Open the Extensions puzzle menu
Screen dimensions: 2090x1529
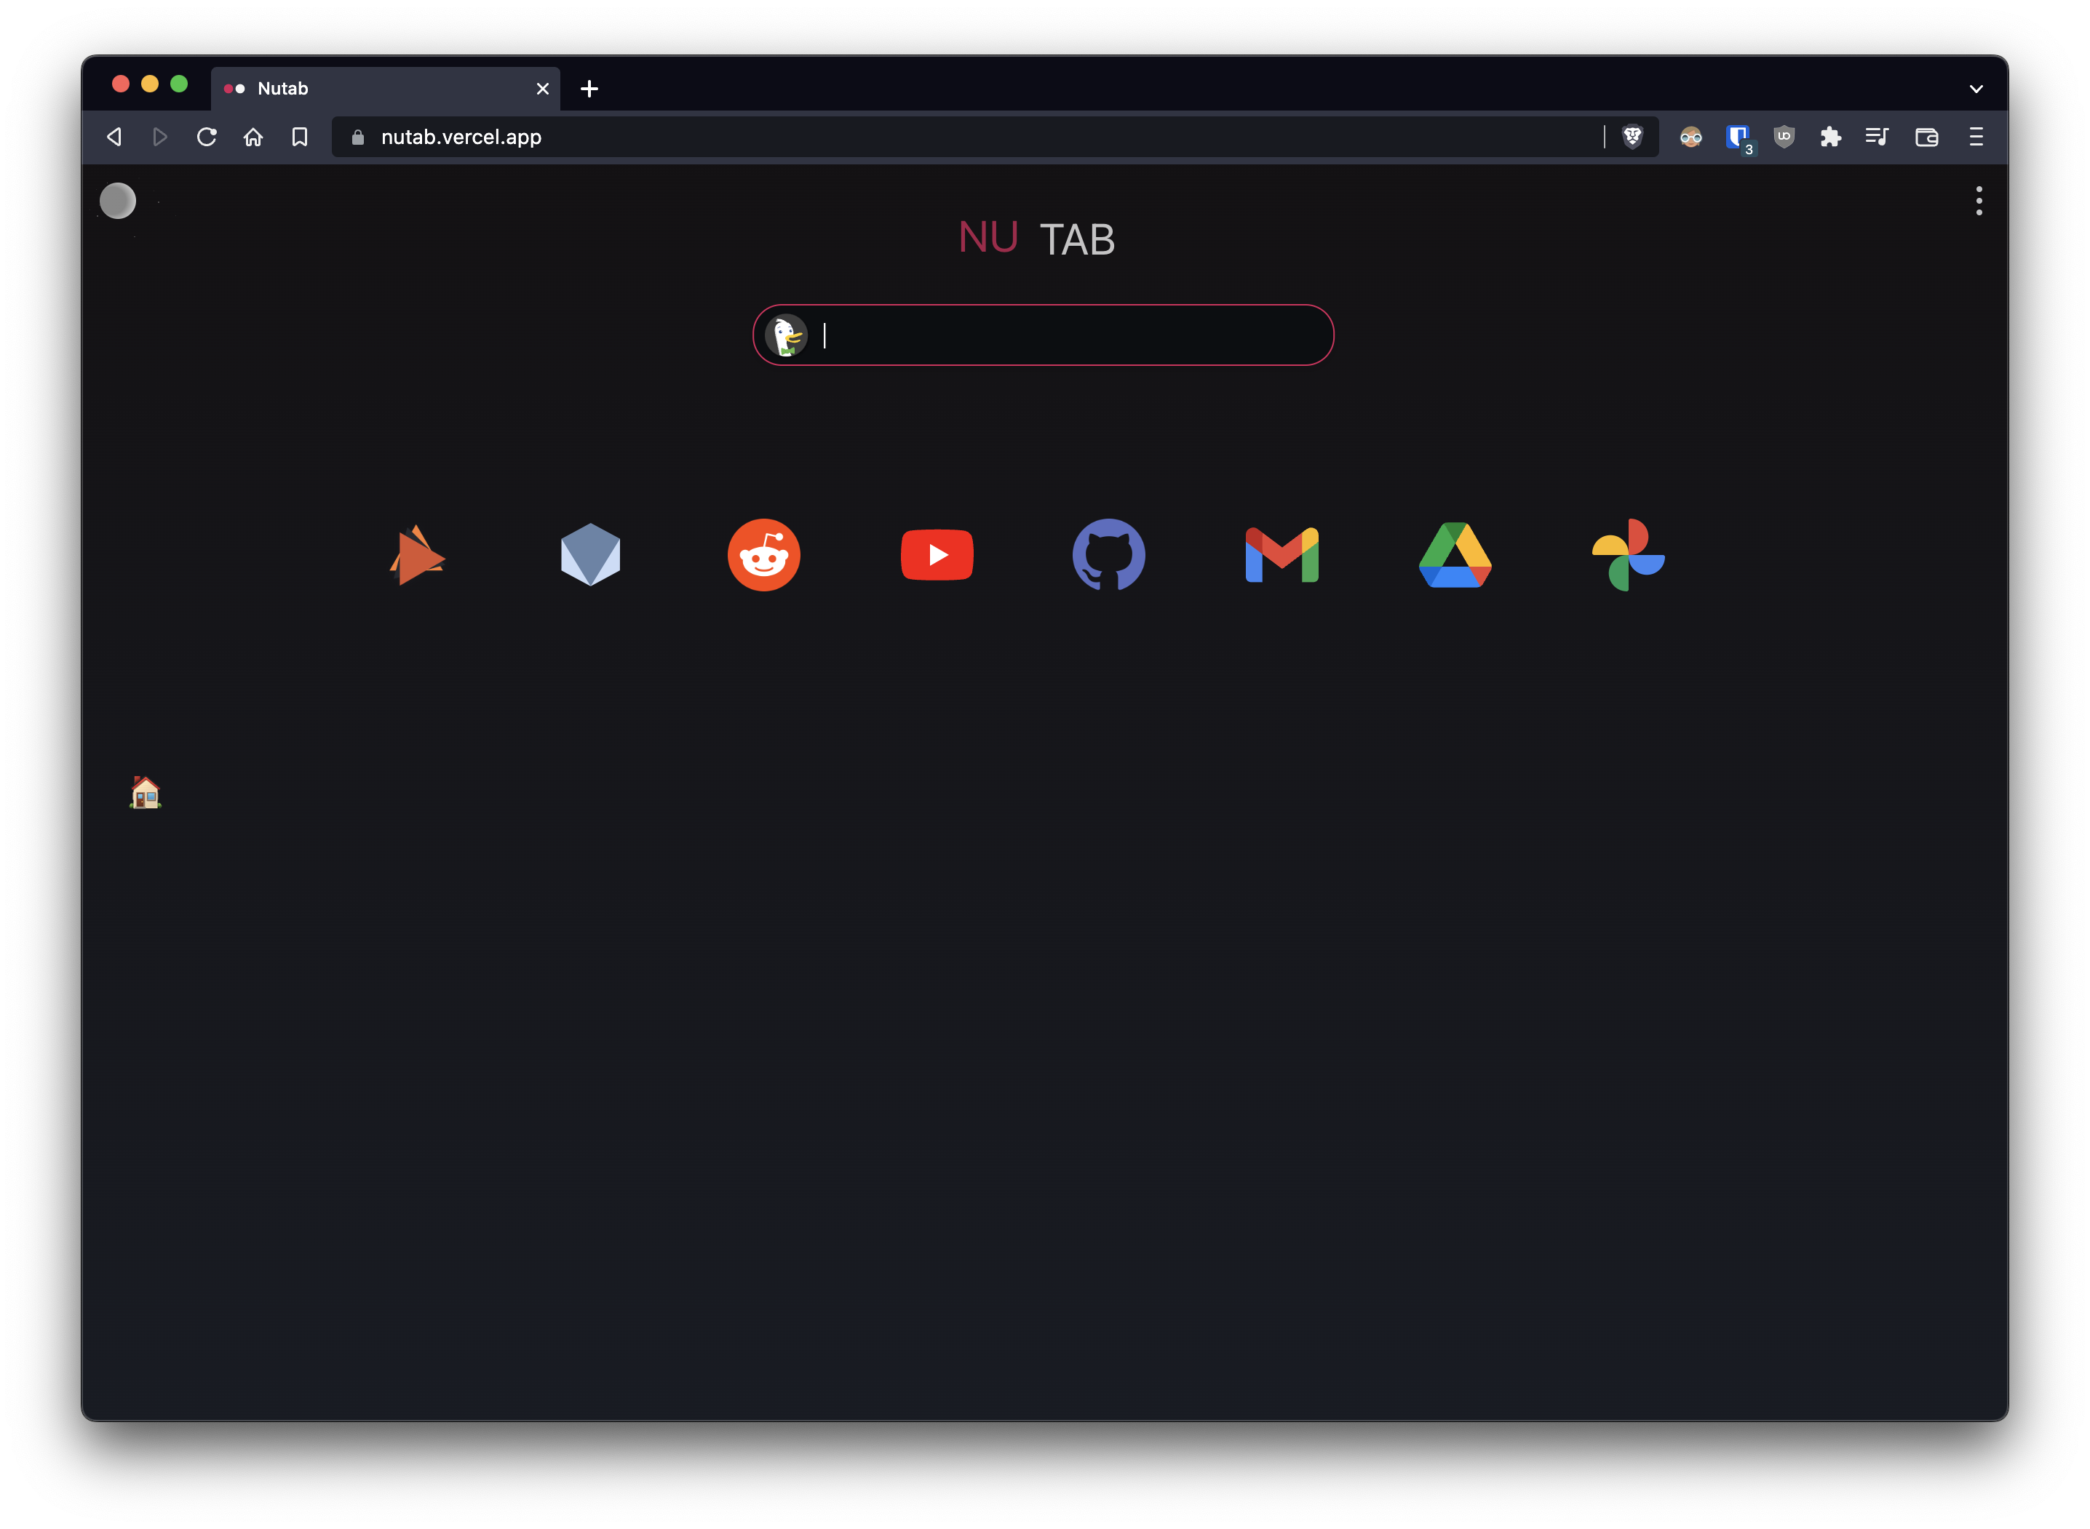pos(1831,137)
